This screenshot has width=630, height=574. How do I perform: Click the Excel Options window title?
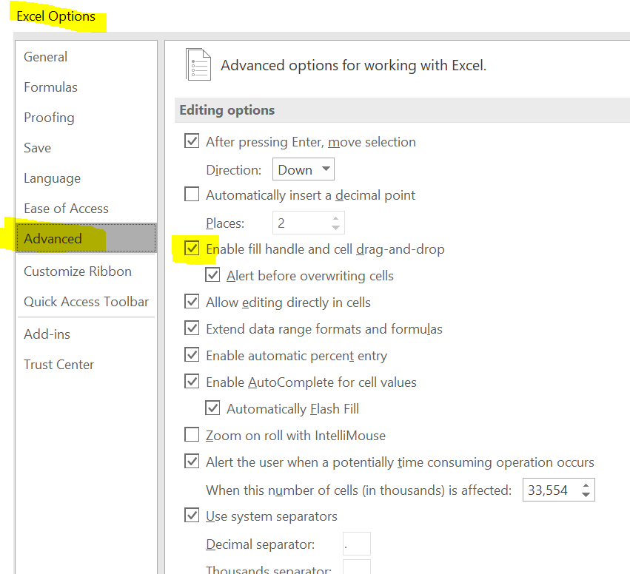point(56,16)
